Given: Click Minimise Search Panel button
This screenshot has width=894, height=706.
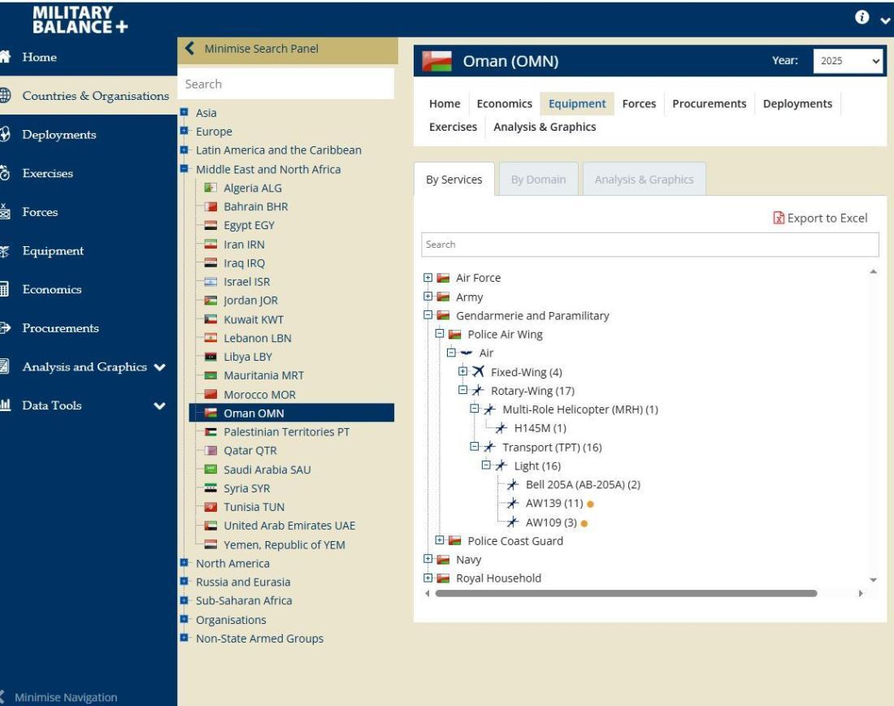Looking at the screenshot, I should click(x=288, y=49).
